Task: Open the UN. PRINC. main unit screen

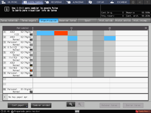Action: tap(11, 2)
